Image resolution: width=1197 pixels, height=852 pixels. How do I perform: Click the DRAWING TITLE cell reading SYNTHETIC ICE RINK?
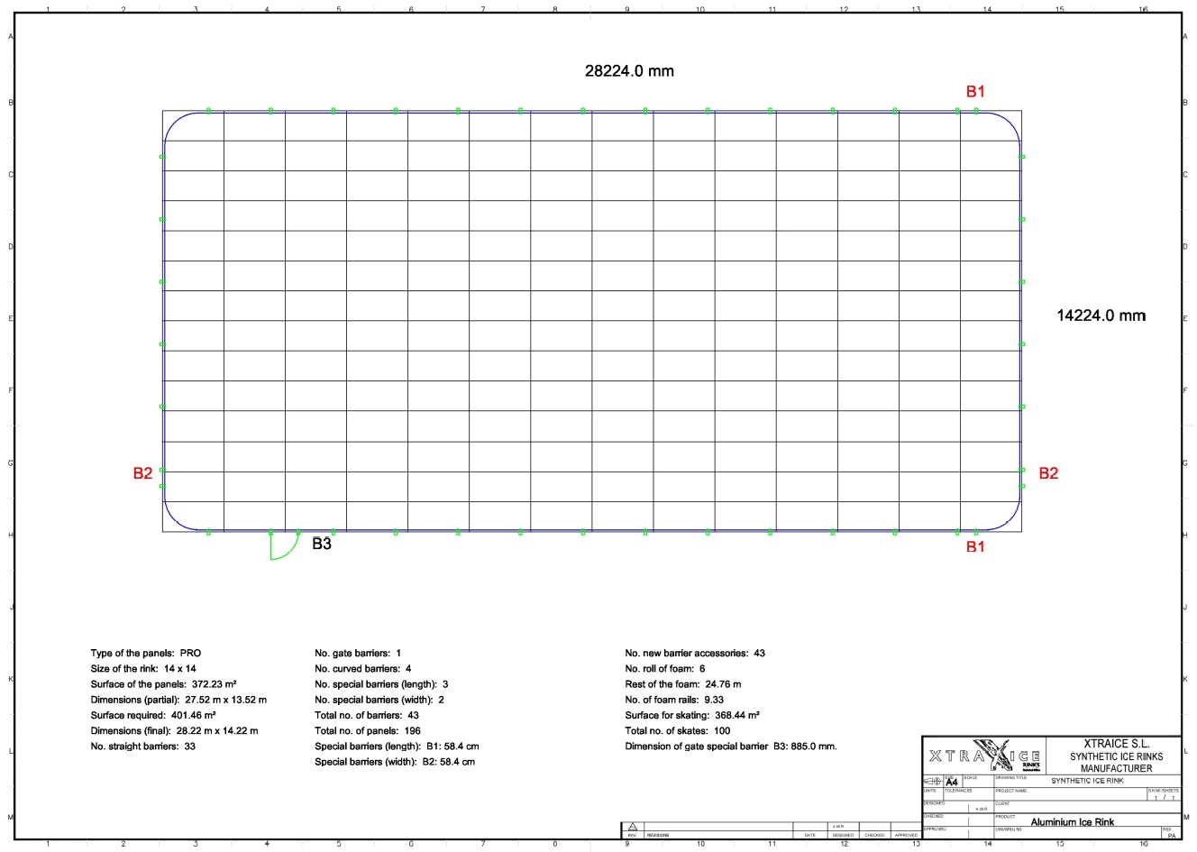(1086, 781)
